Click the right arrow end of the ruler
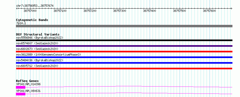This screenshot has height=97, width=240. click(x=232, y=9)
